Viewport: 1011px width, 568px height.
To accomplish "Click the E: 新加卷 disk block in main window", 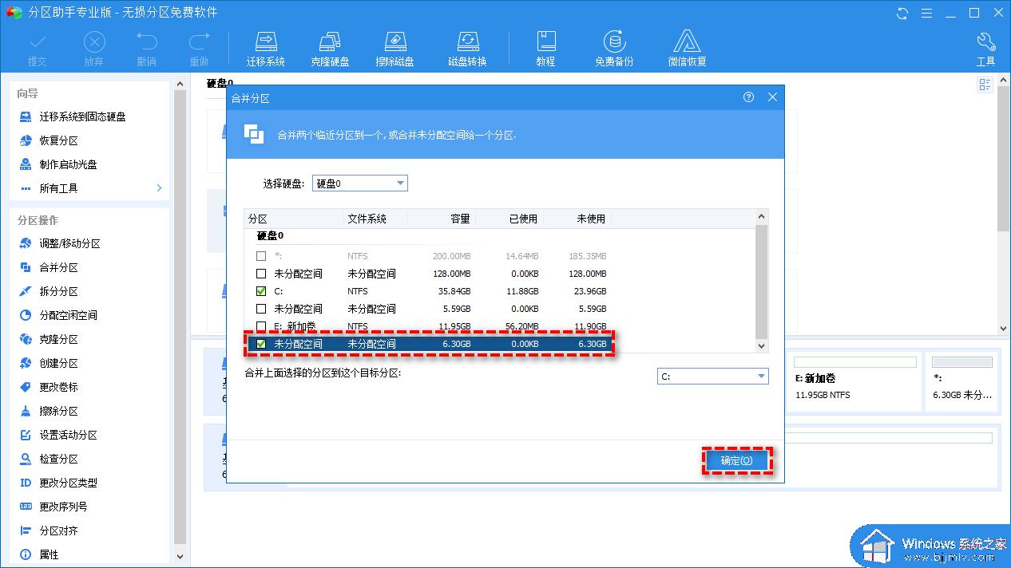I will tap(853, 381).
